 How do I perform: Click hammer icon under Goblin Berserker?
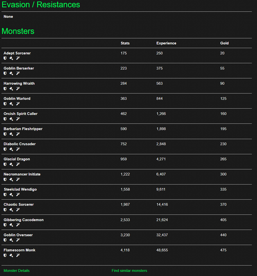[x=11, y=73]
